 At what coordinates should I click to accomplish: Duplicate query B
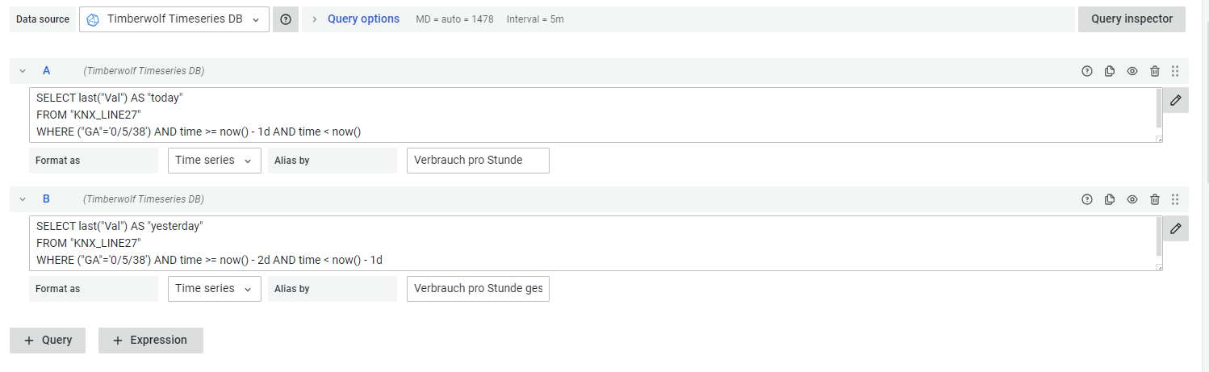click(1110, 199)
